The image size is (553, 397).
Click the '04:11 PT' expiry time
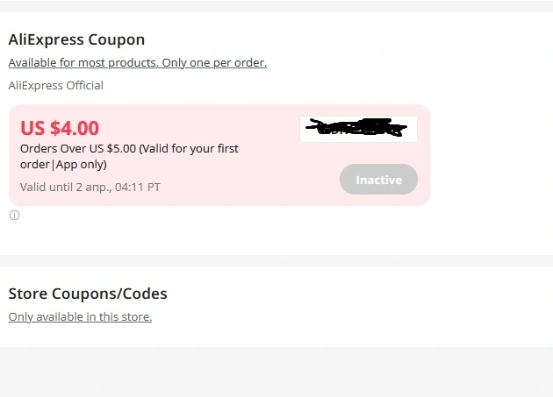point(138,187)
